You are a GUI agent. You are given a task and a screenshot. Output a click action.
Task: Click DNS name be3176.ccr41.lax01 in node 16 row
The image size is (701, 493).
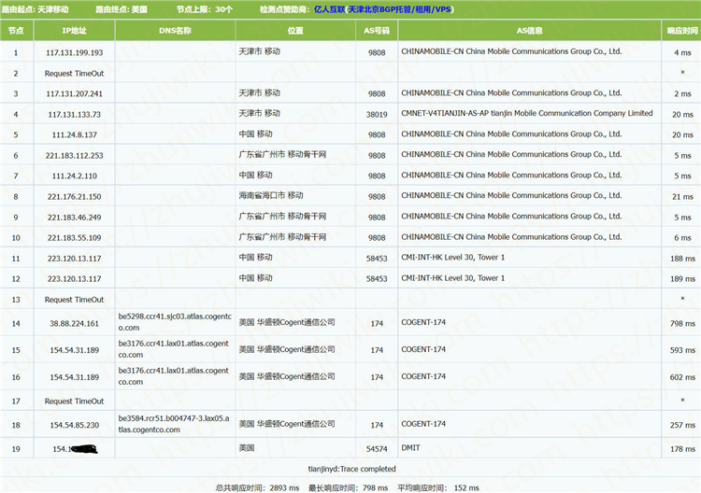click(x=174, y=376)
